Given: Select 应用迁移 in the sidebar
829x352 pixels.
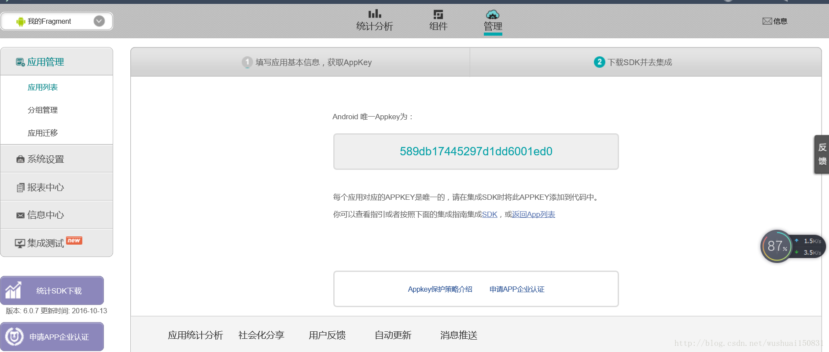Looking at the screenshot, I should coord(43,133).
